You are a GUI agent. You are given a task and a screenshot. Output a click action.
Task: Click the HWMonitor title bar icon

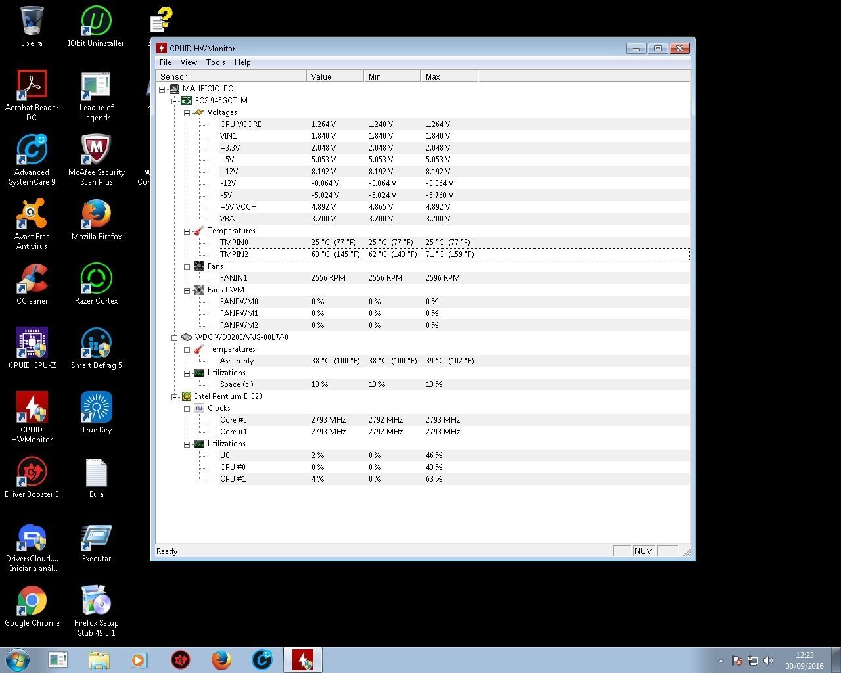click(162, 48)
